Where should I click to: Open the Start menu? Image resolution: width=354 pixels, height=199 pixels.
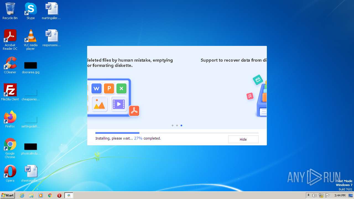point(7,195)
